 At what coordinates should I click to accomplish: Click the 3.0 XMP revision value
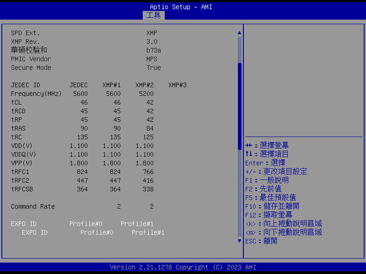click(x=152, y=42)
